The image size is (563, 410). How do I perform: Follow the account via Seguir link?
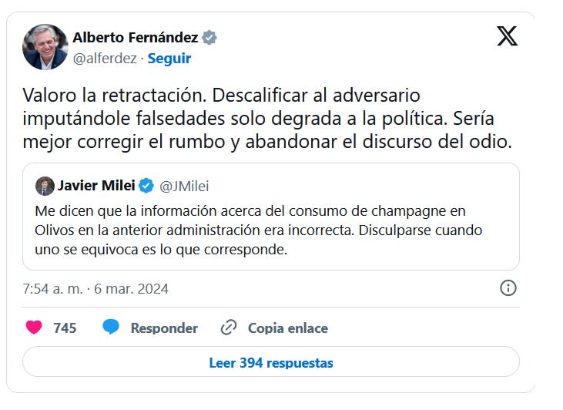tap(169, 59)
